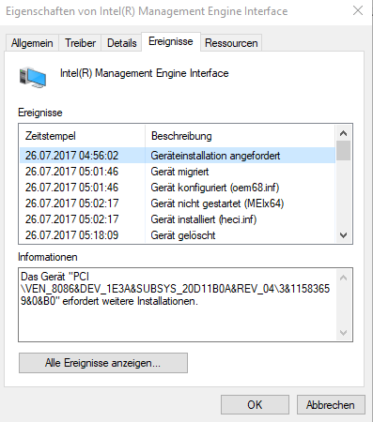Image resolution: width=373 pixels, height=422 pixels.
Task: Click the Abbrechen button
Action: (331, 405)
